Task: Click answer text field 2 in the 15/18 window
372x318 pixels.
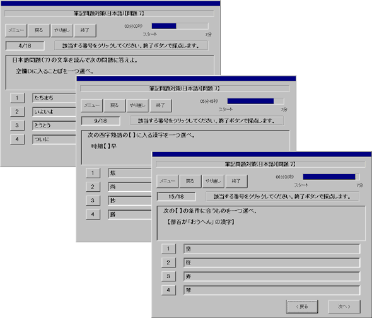Action: click(272, 262)
